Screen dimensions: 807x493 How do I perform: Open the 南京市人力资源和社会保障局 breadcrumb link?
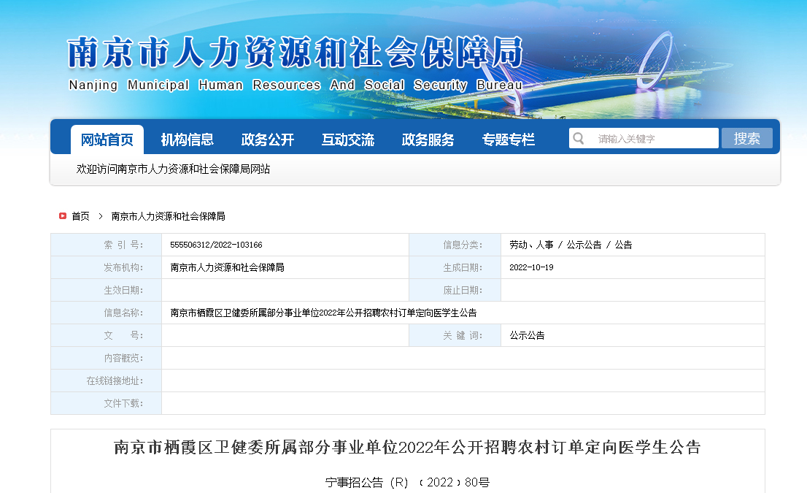[x=168, y=216]
